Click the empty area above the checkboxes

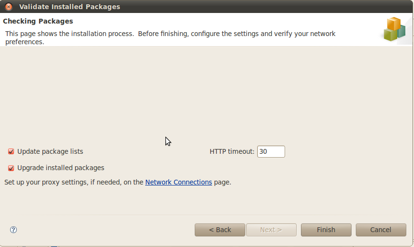click(x=206, y=95)
